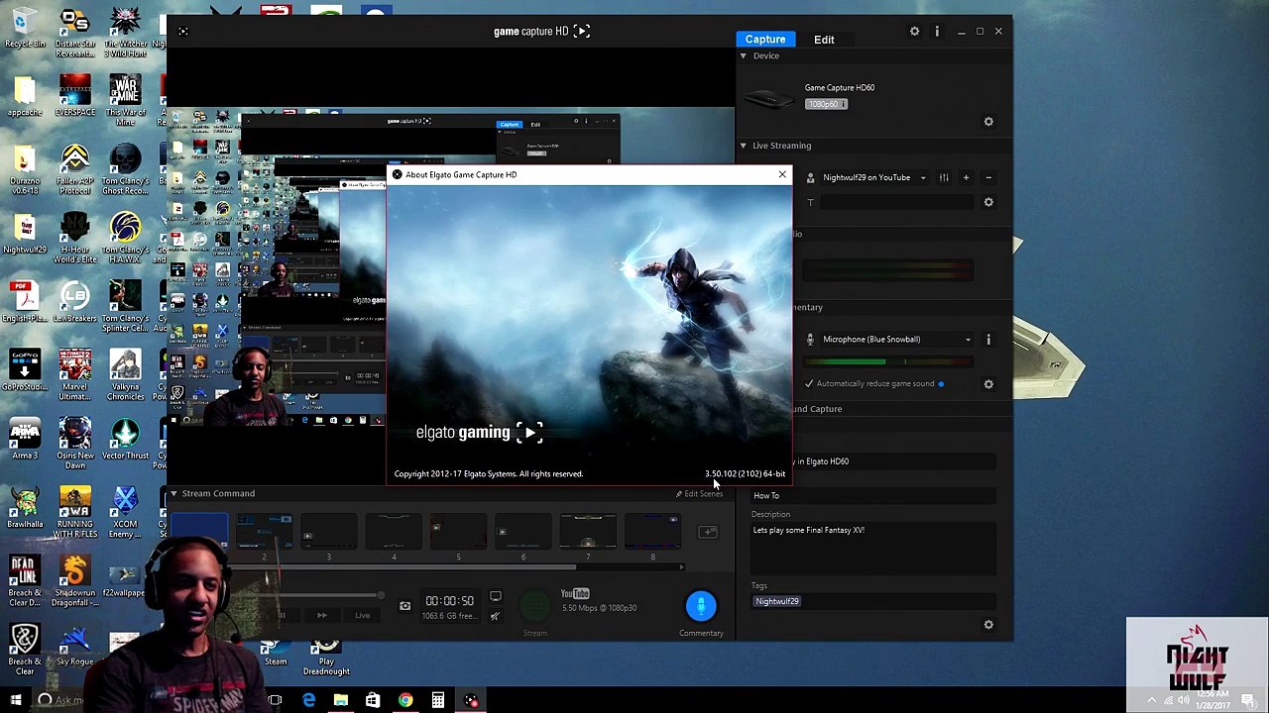Remove streaming account with the minus icon
This screenshot has width=1269, height=713.
click(987, 177)
